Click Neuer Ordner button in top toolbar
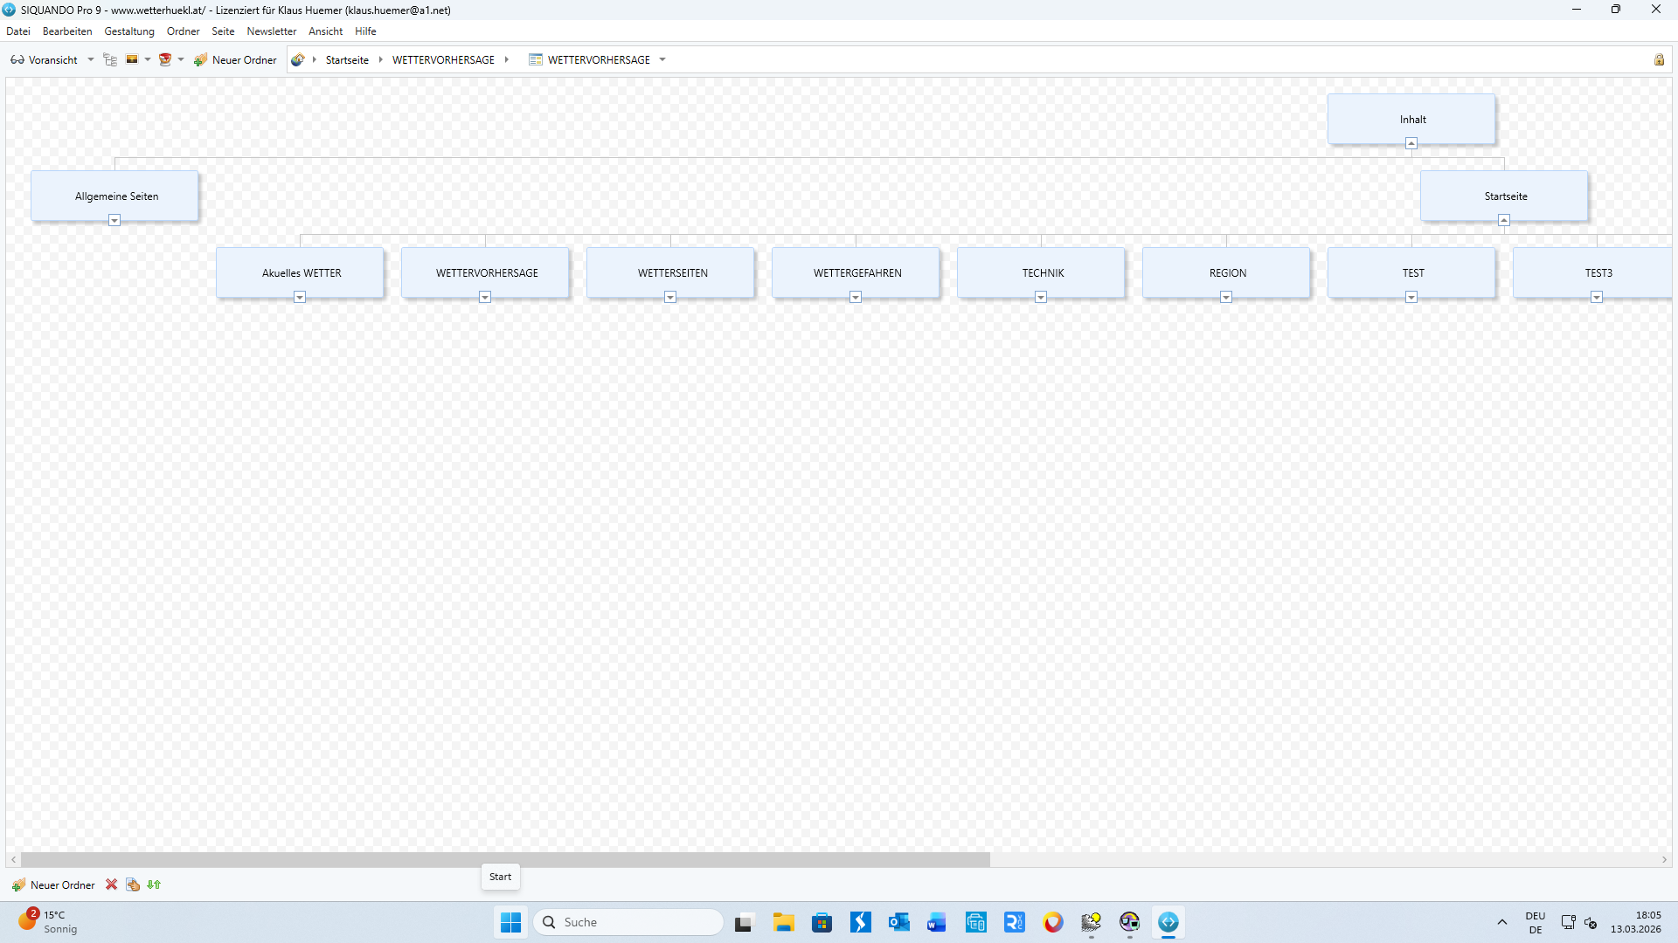 236,59
